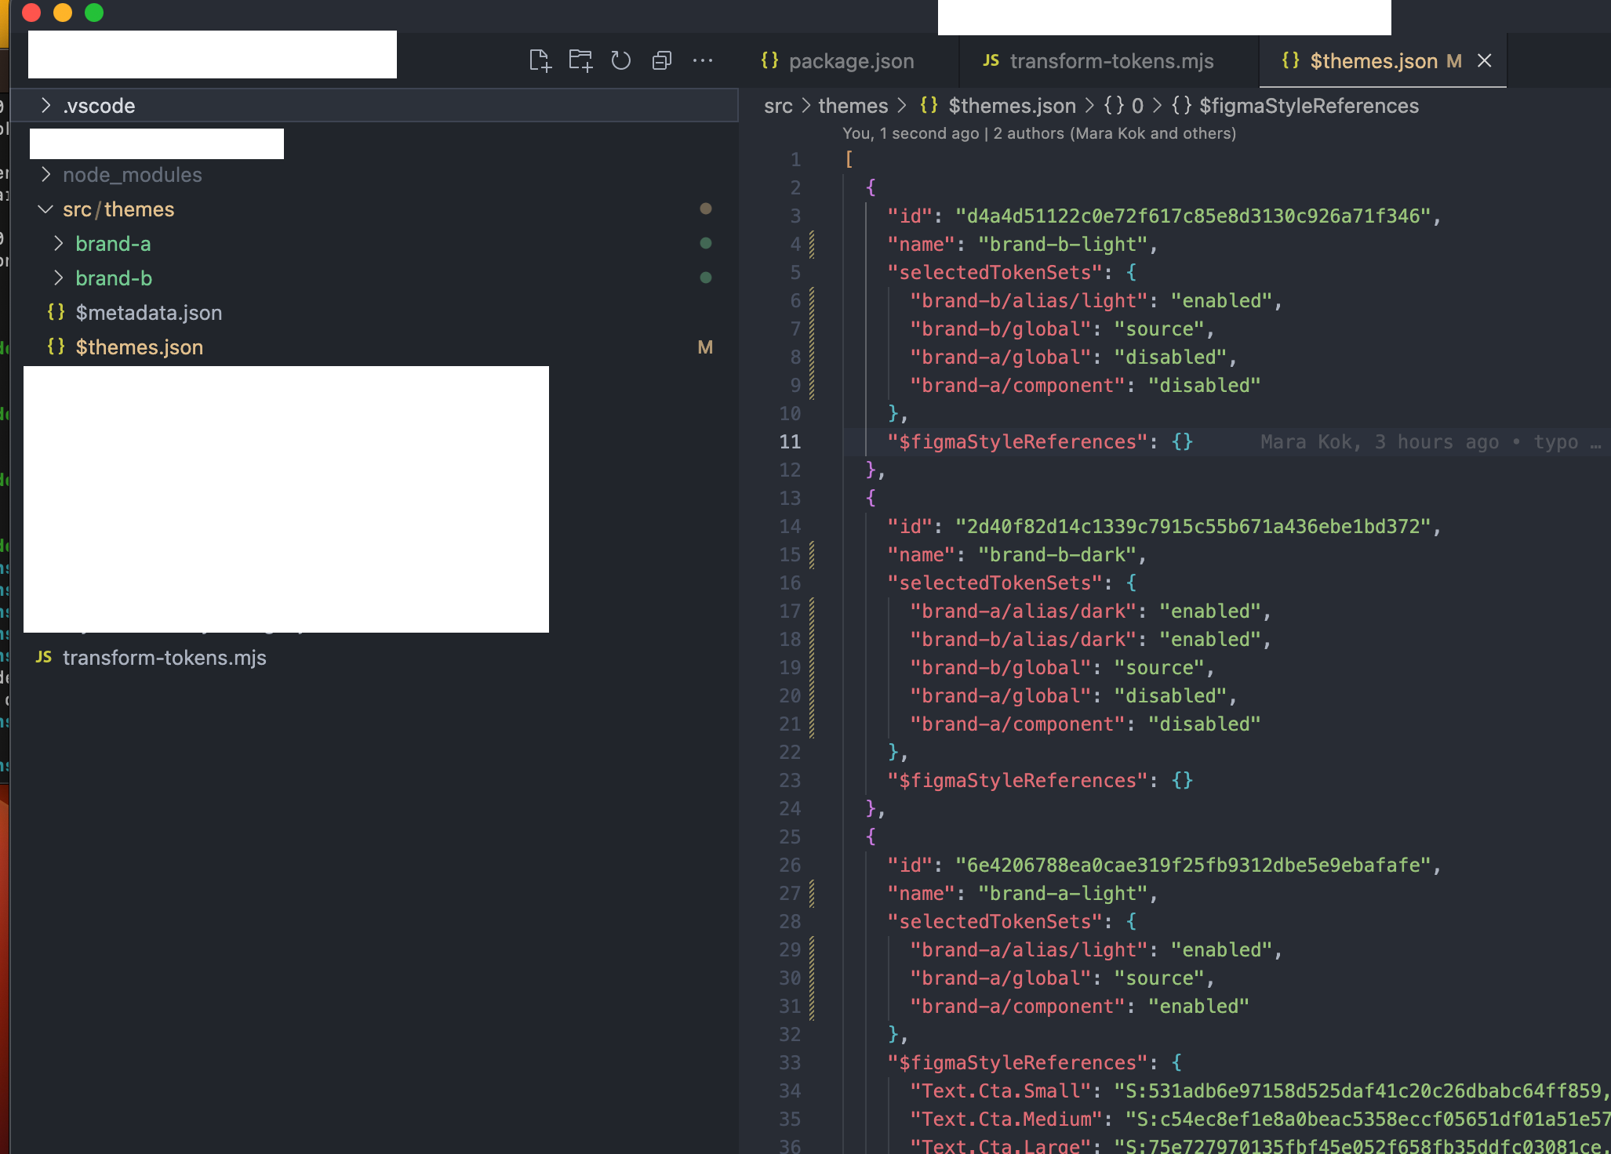Collapse all folders in Explorer
Viewport: 1611px width, 1154px height.
pyautogui.click(x=662, y=60)
